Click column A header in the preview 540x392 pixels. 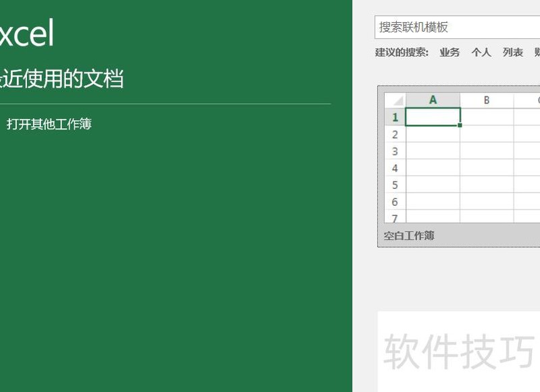point(432,100)
